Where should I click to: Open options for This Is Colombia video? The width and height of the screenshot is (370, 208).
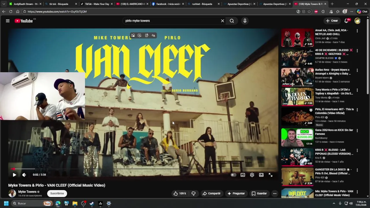(357, 110)
